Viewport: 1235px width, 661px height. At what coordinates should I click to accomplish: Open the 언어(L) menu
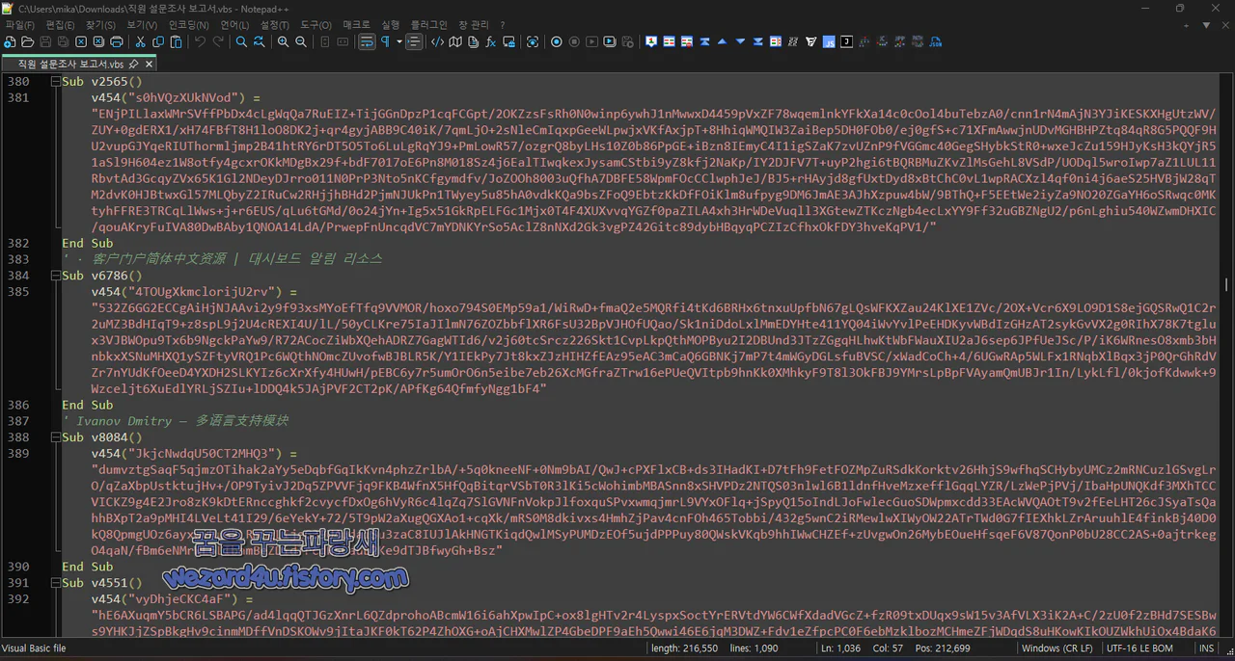tap(234, 24)
